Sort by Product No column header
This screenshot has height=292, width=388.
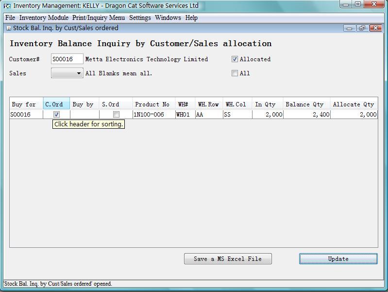[x=154, y=104]
